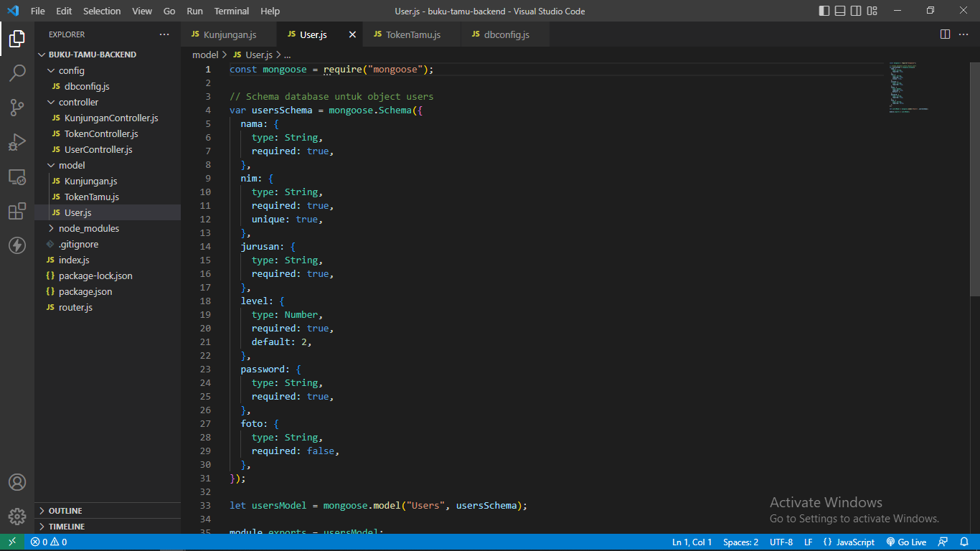The image size is (980, 551).
Task: Toggle the bottom panel layout button
Action: [x=840, y=11]
